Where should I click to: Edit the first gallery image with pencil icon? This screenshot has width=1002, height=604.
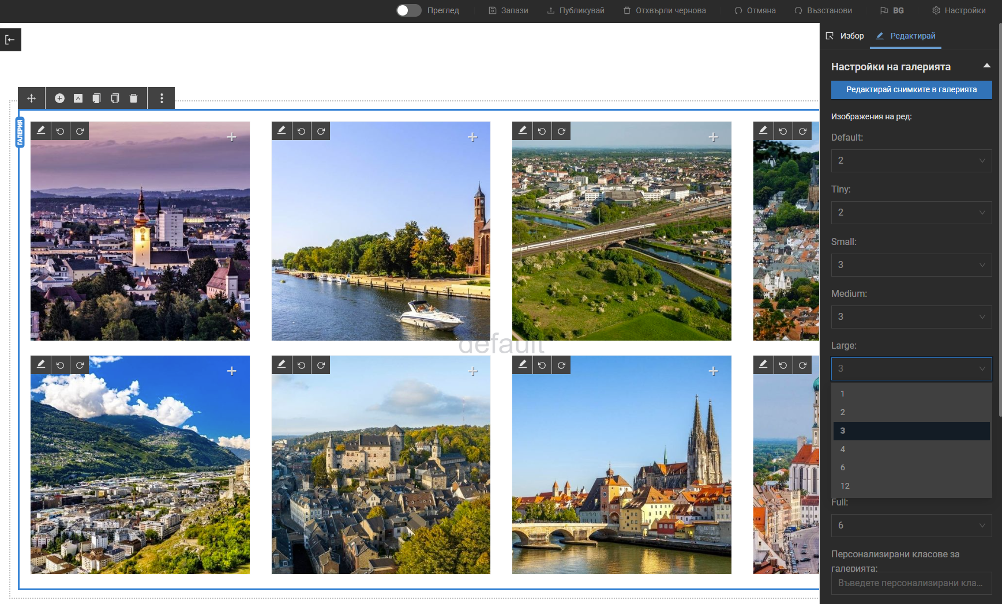41,131
